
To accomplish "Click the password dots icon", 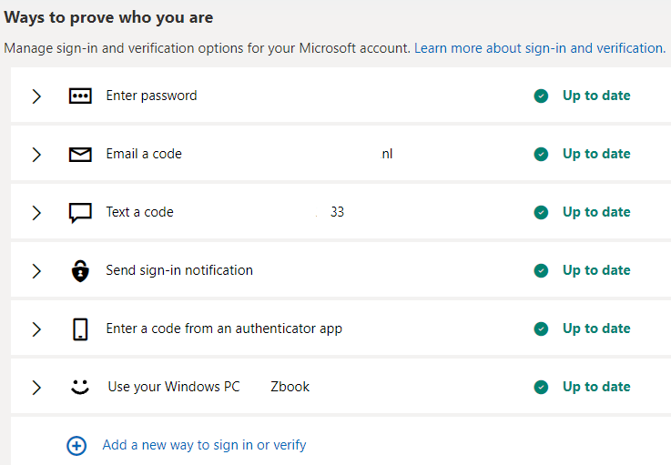I will coord(80,96).
